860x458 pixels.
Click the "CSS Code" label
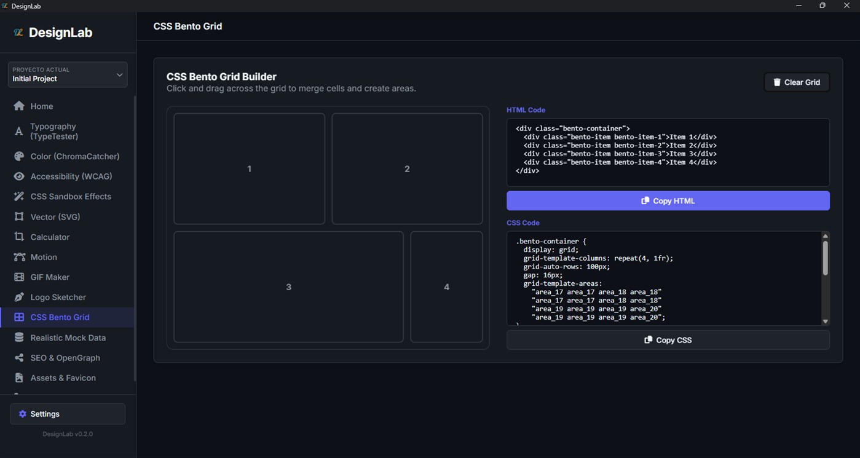pyautogui.click(x=523, y=223)
